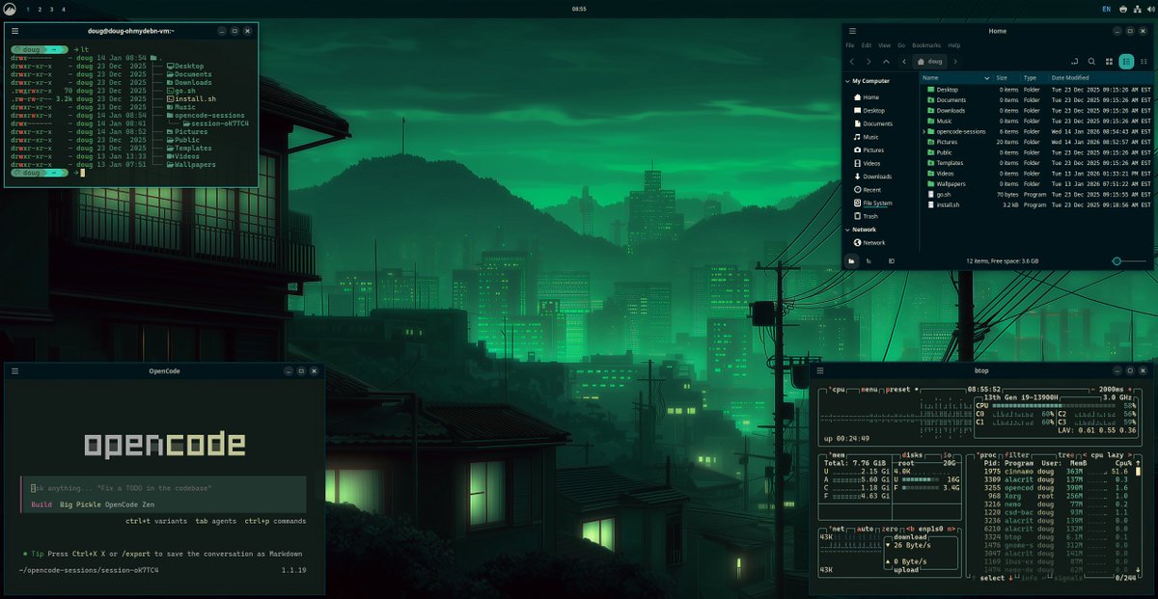This screenshot has height=599, width=1158.
Task: Click the EN keyboard layout indicator
Action: click(x=1106, y=9)
